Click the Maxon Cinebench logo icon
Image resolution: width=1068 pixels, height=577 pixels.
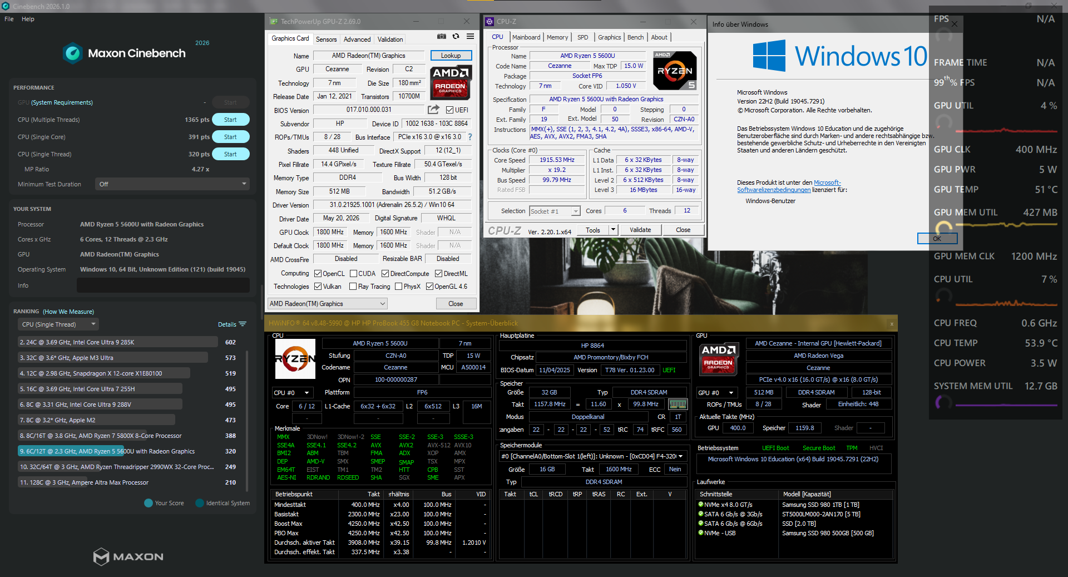73,53
